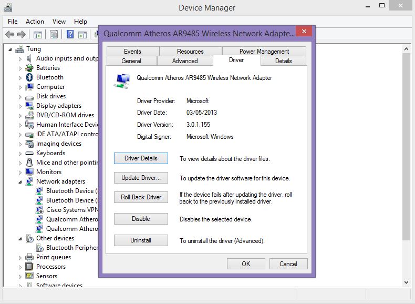Select the Software devices tree item
Screen dimensions: 415x304
(59, 285)
